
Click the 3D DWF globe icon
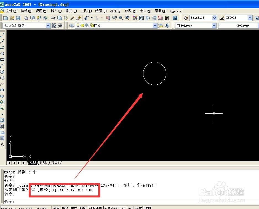pos(45,18)
